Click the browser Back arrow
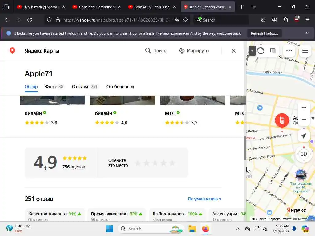Screen dimensions: 315x236 coord(7,20)
